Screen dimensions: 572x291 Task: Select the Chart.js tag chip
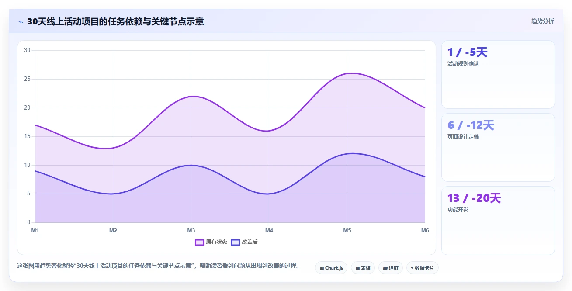point(331,268)
